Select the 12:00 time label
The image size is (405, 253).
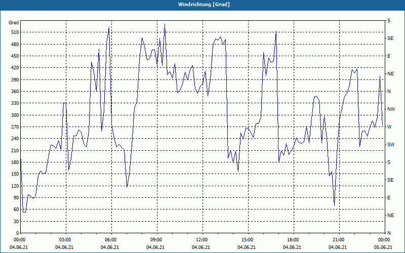[202, 239]
